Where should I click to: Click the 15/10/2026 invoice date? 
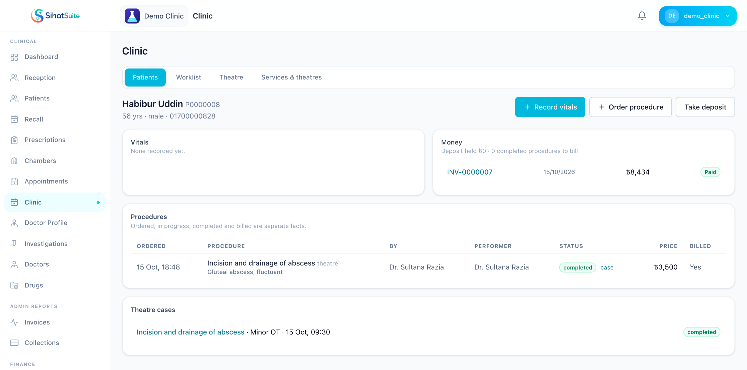tap(559, 172)
